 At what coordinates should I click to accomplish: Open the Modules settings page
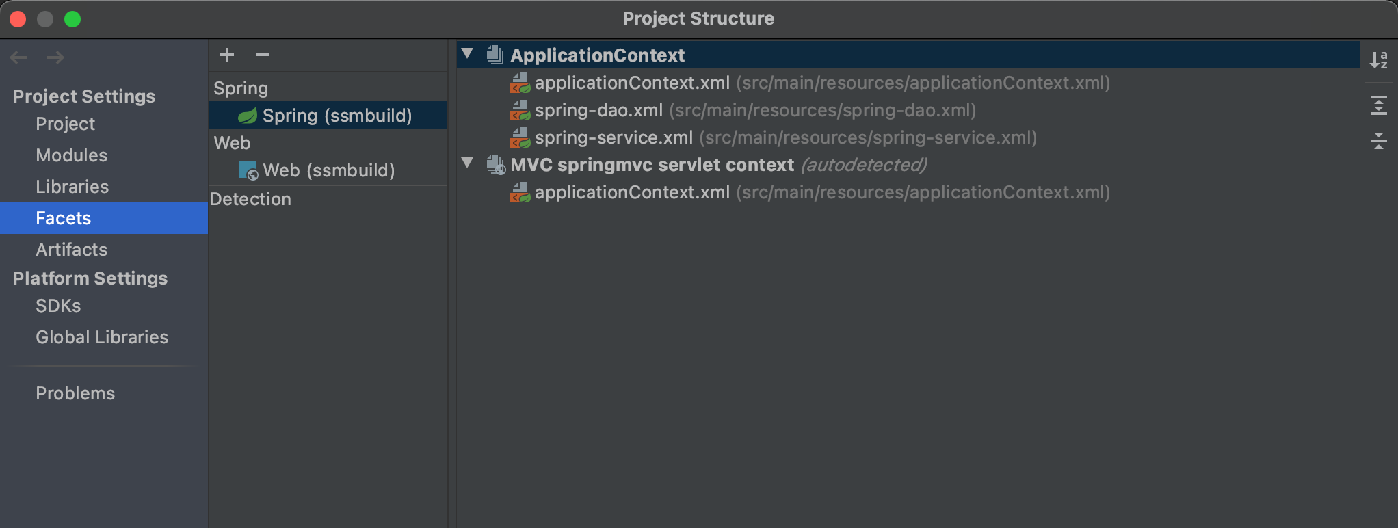(72, 155)
